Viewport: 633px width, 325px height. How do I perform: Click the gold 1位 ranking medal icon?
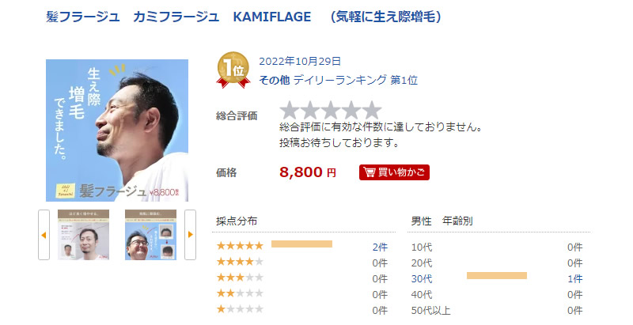pyautogui.click(x=233, y=70)
